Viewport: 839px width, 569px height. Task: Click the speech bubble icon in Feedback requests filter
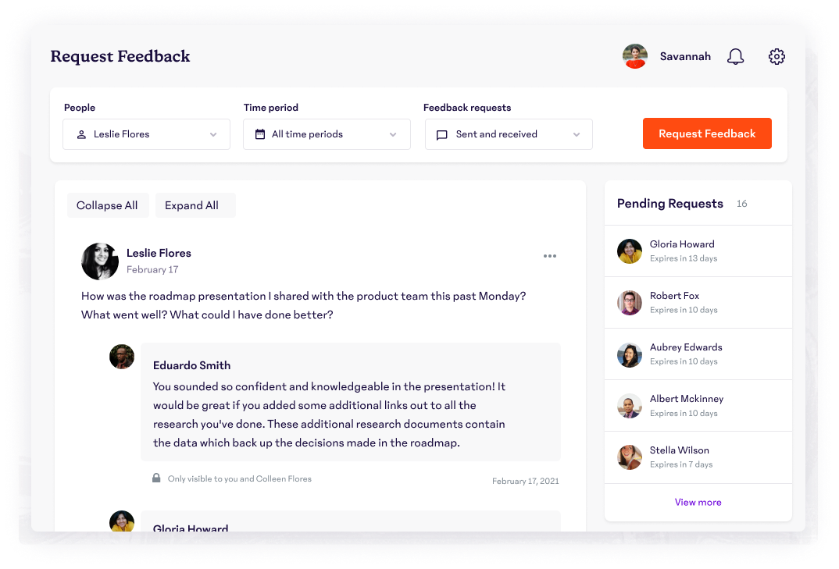[441, 134]
